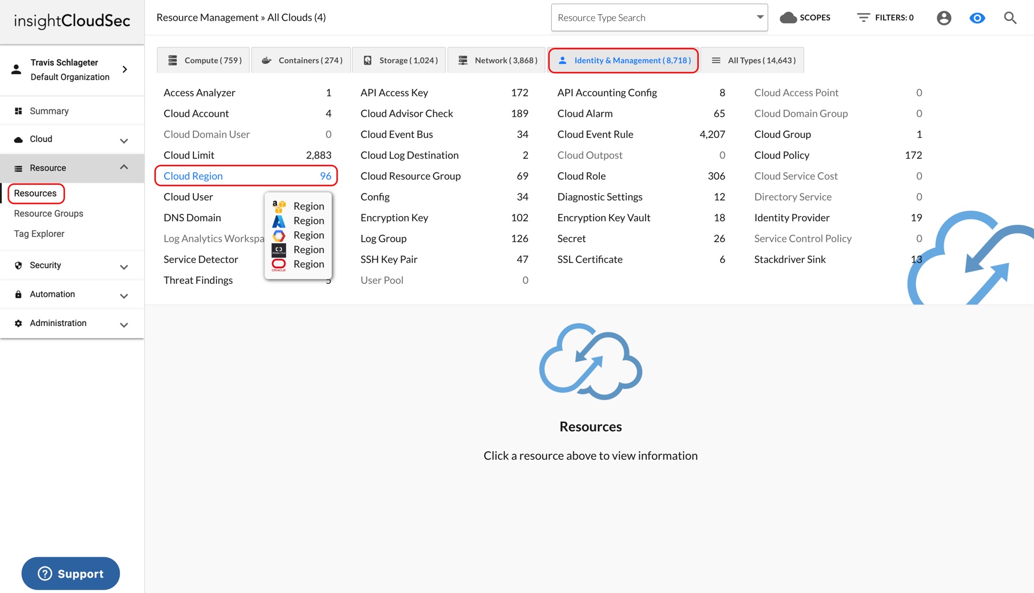Click the All Types lines icon
Screen dimensions: 1034x593
click(x=716, y=60)
